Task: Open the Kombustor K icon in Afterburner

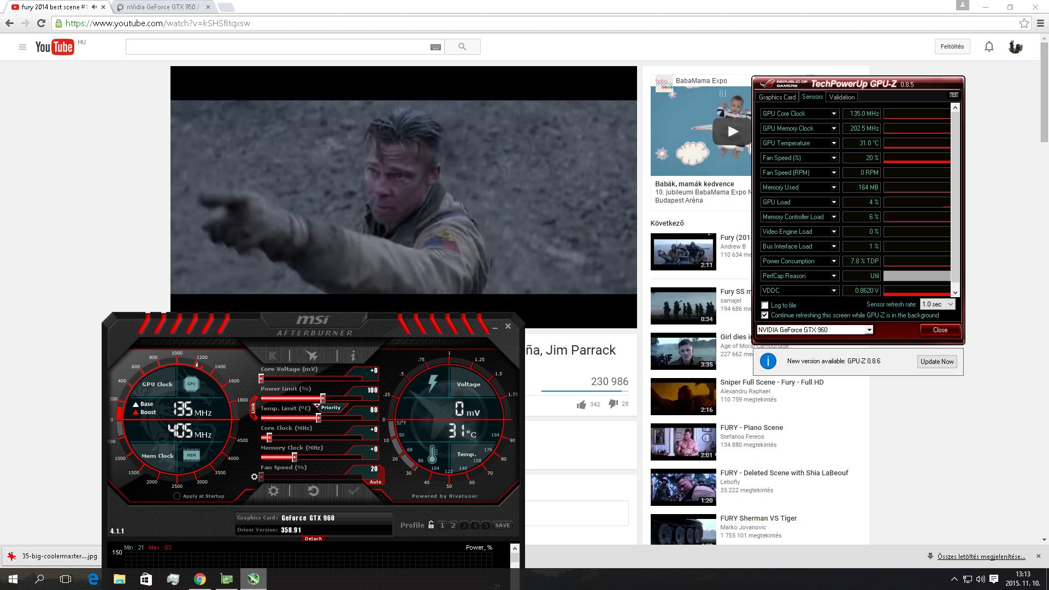Action: (x=273, y=356)
